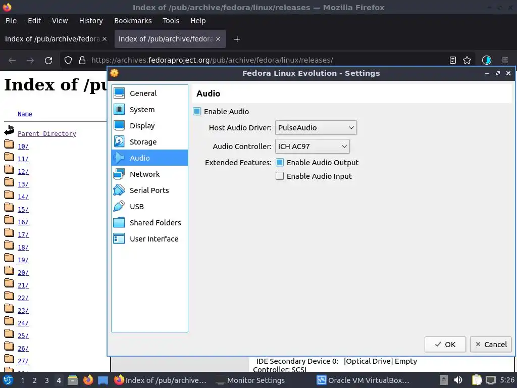Open the User Interface settings category
This screenshot has width=517, height=388.
click(149, 239)
